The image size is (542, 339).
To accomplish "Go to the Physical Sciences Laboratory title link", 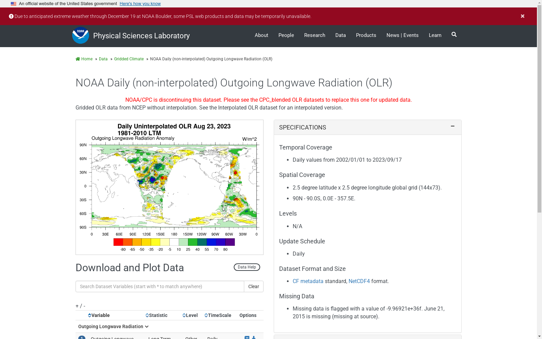I will point(141,36).
